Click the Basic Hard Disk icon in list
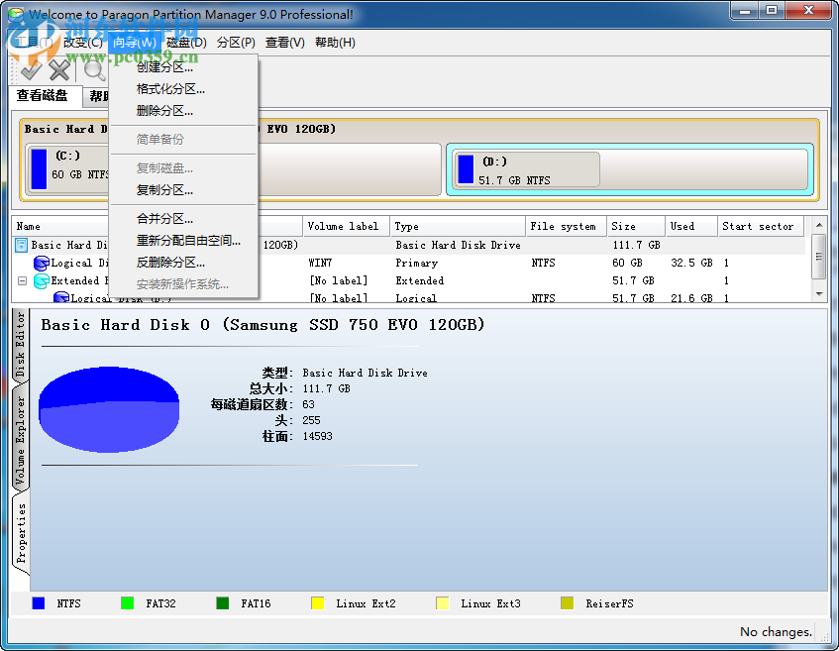This screenshot has height=651, width=839. pyautogui.click(x=21, y=245)
